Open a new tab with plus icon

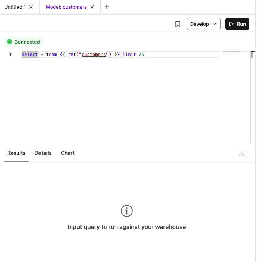click(107, 7)
